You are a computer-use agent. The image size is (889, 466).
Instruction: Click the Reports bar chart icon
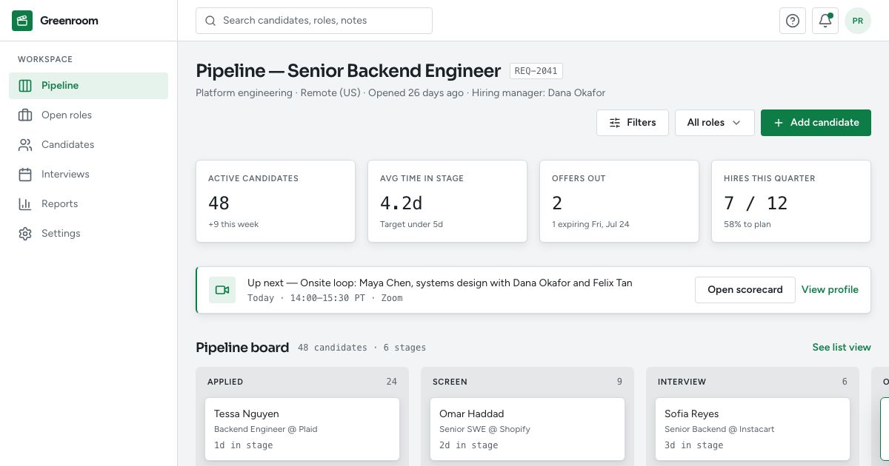(x=25, y=204)
